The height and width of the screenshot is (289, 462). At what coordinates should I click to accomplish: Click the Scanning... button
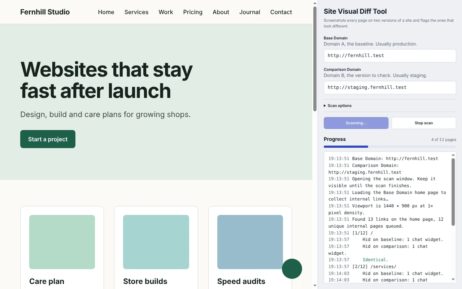[x=356, y=123]
